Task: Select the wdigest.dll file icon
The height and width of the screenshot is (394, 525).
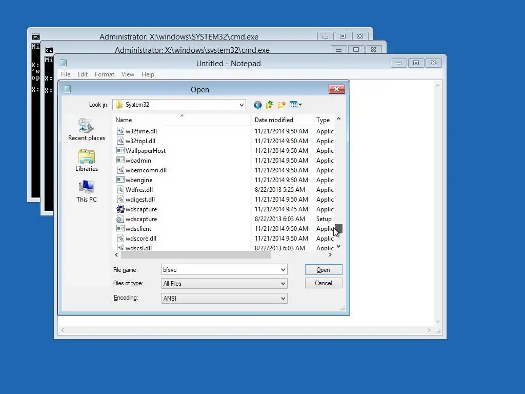Action: pos(120,199)
